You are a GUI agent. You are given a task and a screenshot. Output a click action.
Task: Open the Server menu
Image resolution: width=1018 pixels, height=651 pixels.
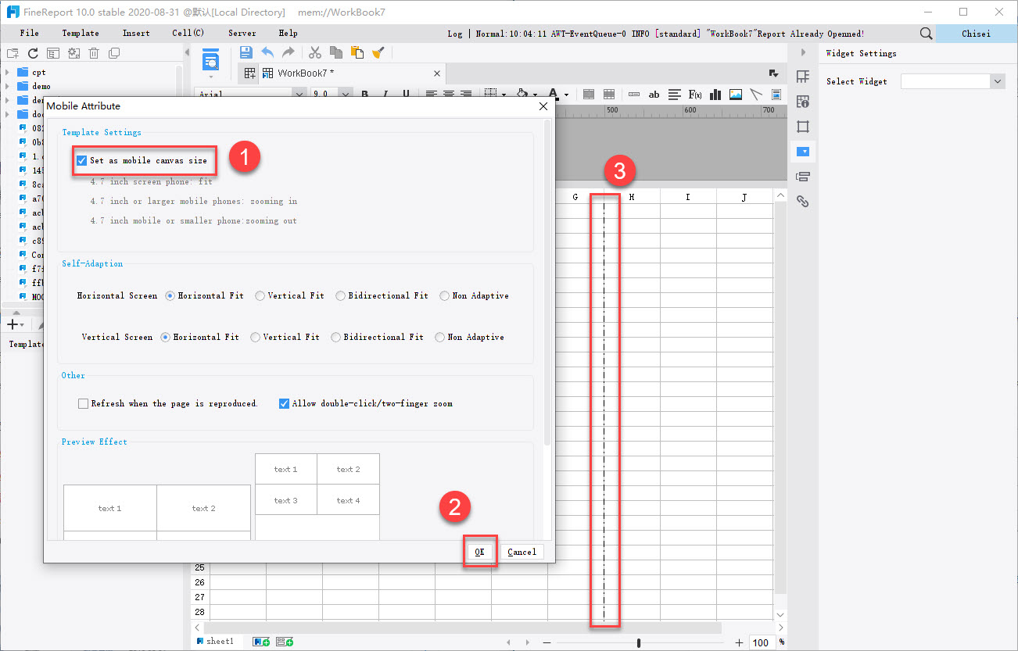(242, 33)
